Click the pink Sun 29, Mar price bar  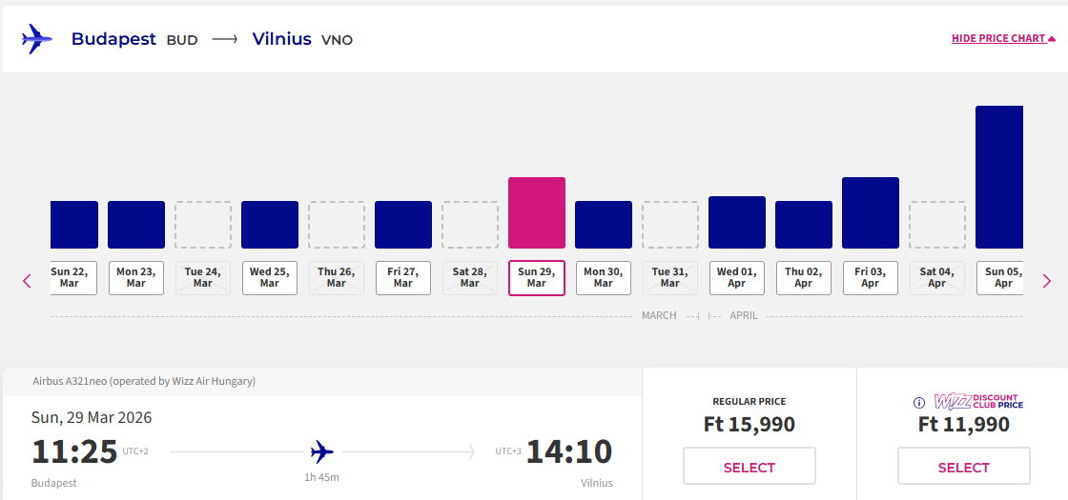pyautogui.click(x=537, y=212)
